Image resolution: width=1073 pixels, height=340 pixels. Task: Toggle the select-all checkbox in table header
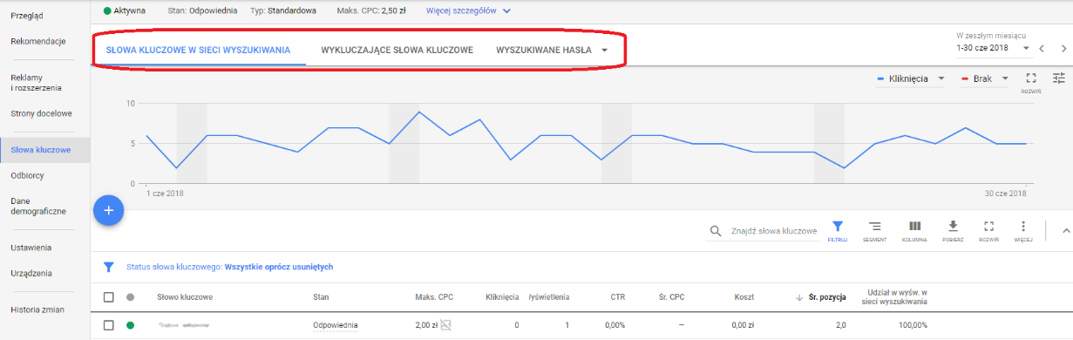point(109,297)
